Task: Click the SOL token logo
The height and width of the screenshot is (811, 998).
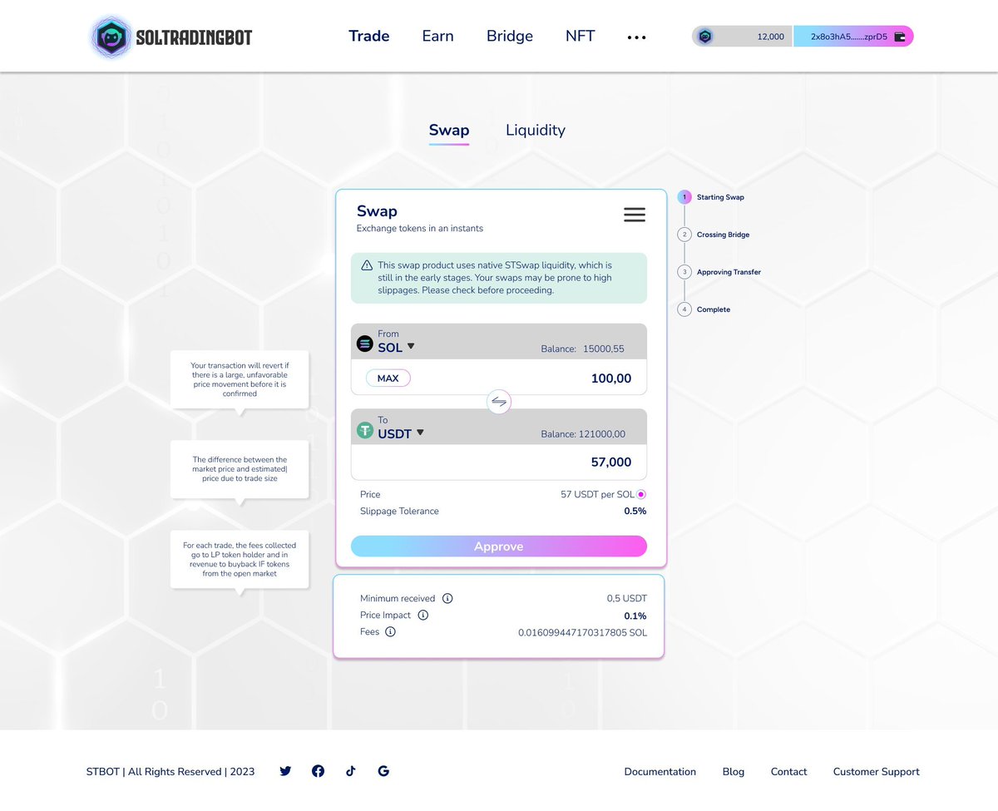Action: [x=365, y=343]
